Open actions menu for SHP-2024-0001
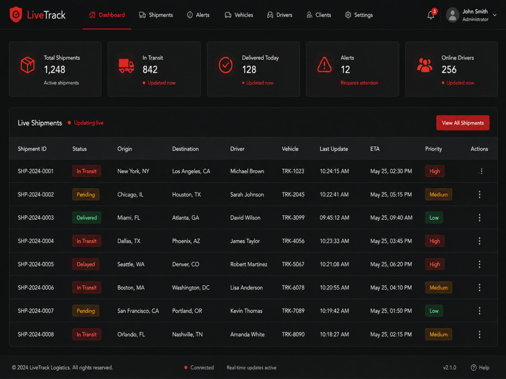 (481, 171)
